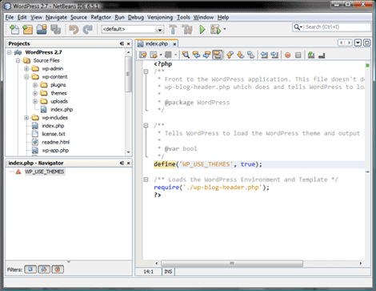Image resolution: width=376 pixels, height=291 pixels.
Task: Open the editor document list dropdown
Action: (x=358, y=42)
